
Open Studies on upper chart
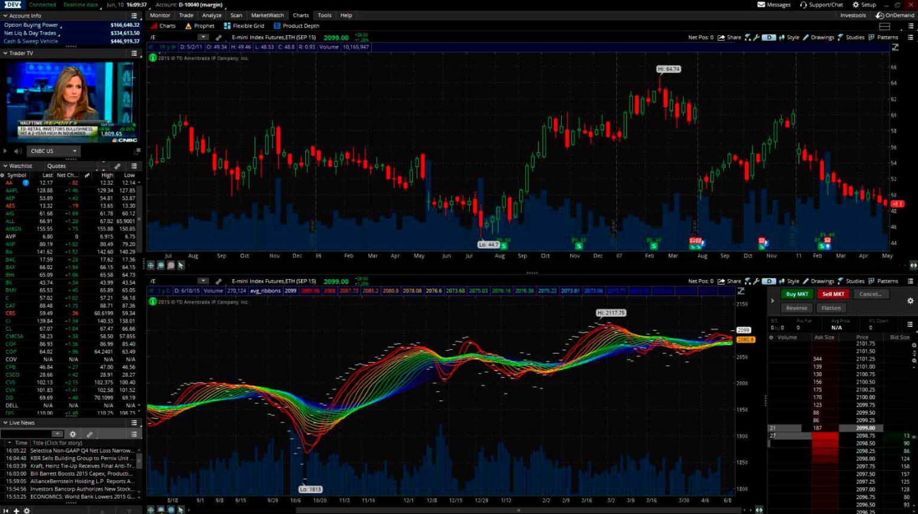click(851, 38)
